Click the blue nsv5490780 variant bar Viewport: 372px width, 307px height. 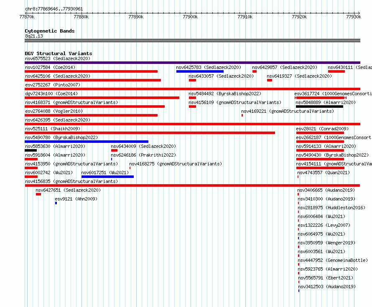coord(87,142)
